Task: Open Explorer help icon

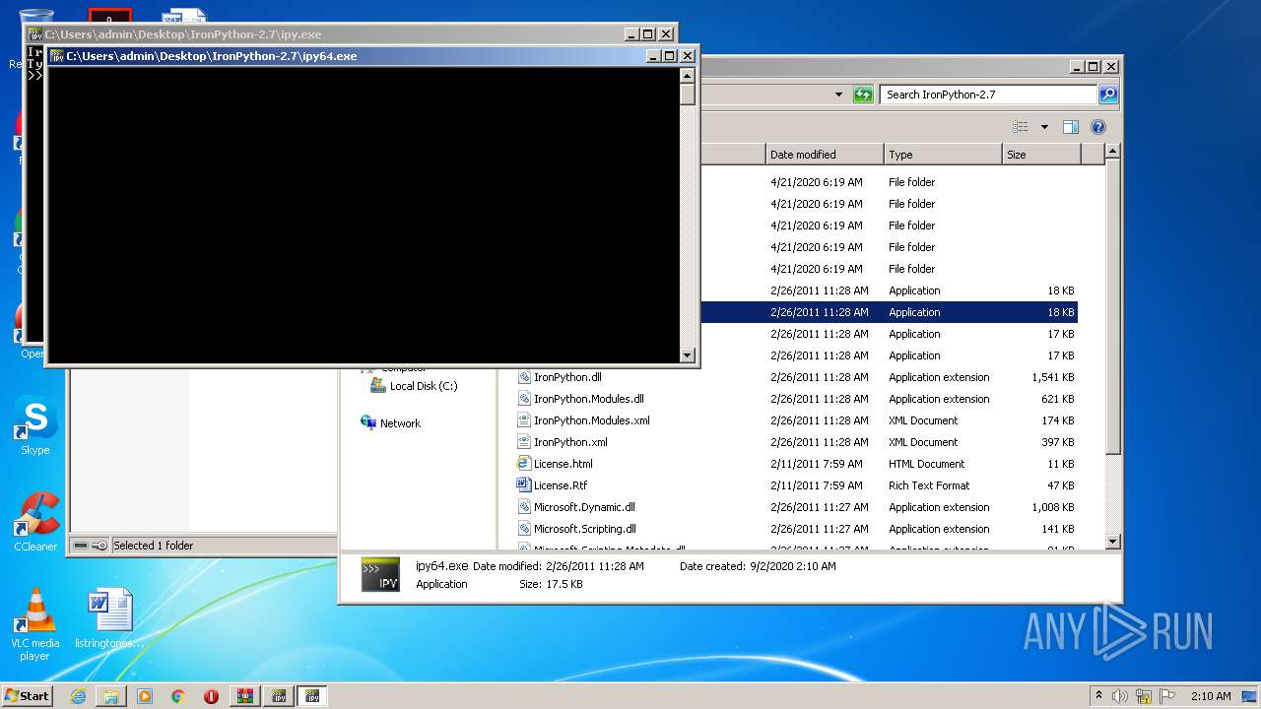Action: pyautogui.click(x=1098, y=127)
